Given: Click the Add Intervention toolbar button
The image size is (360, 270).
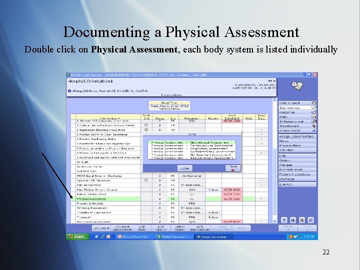Looking at the screenshot, I should point(199,228).
